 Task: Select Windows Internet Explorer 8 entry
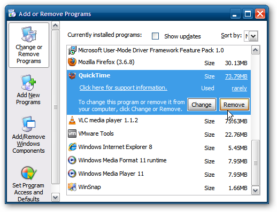159,147
